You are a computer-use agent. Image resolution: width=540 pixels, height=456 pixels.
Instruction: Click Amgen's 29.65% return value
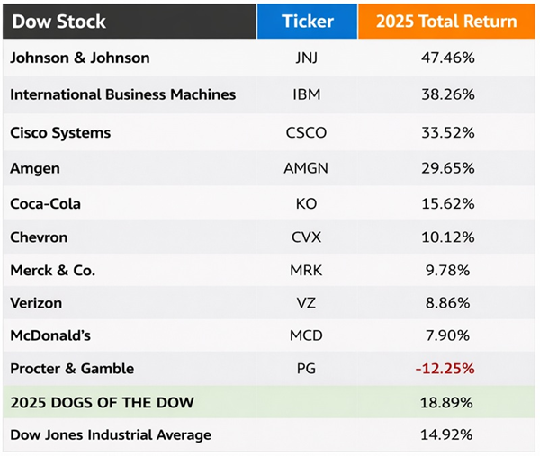(447, 168)
